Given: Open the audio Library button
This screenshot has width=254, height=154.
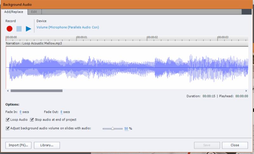Looking at the screenshot, I should [x=46, y=145].
